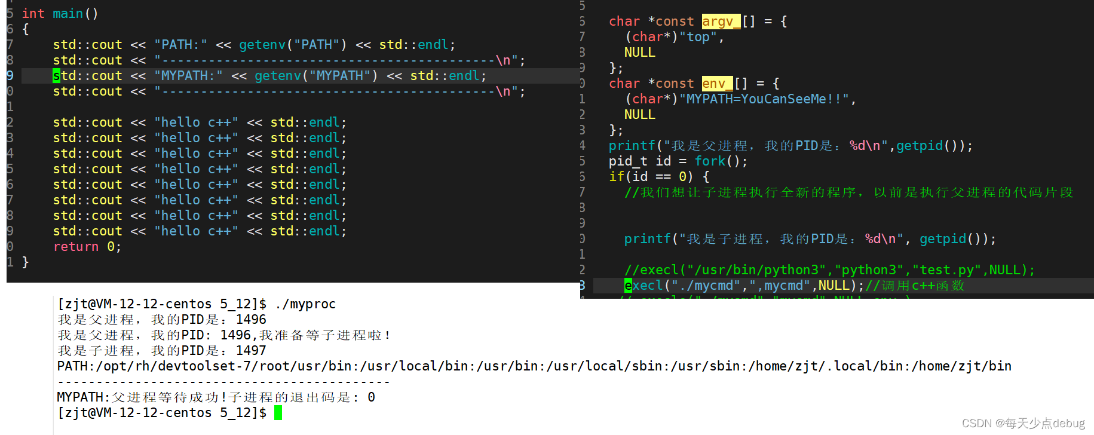The height and width of the screenshot is (435, 1094).
Task: Click terminal line ending '我准备等子进程啦！'
Action: click(x=224, y=335)
